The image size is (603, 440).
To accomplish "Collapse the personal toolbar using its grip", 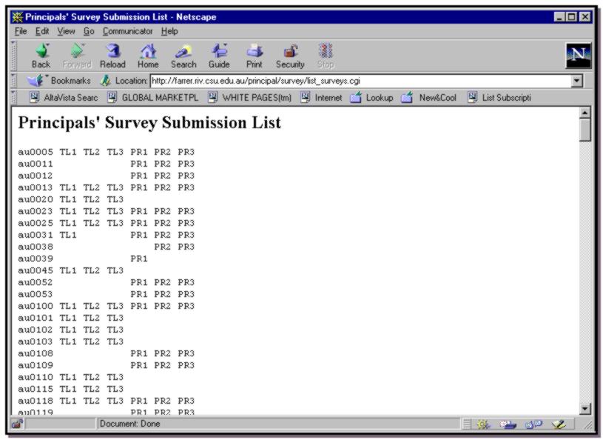I will [x=14, y=98].
